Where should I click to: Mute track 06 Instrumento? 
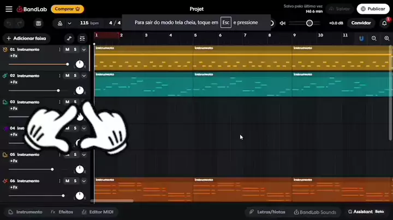point(67,181)
